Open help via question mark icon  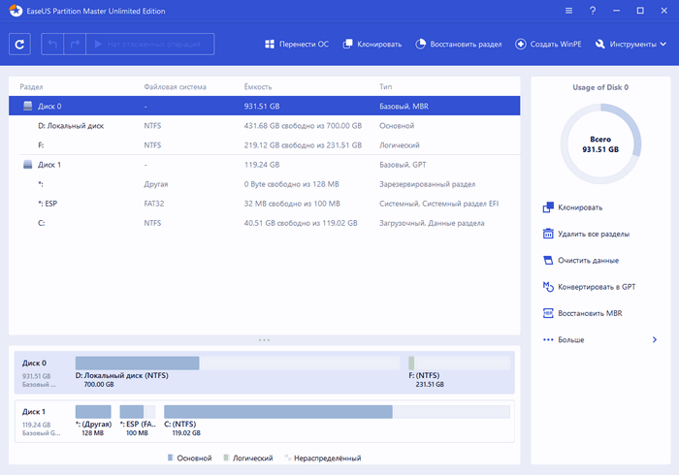tap(592, 10)
